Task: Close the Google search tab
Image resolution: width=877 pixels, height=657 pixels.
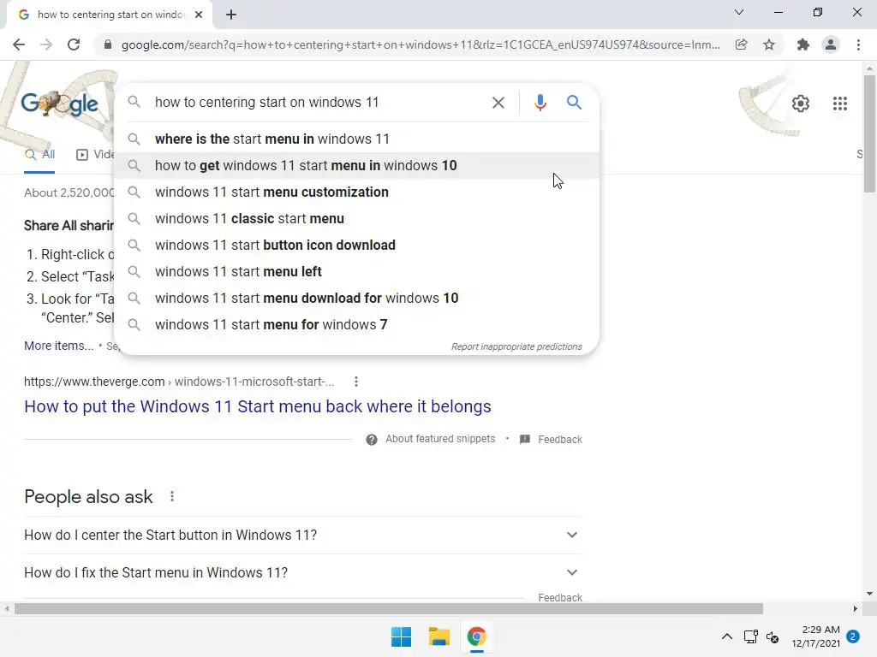Action: [x=199, y=15]
